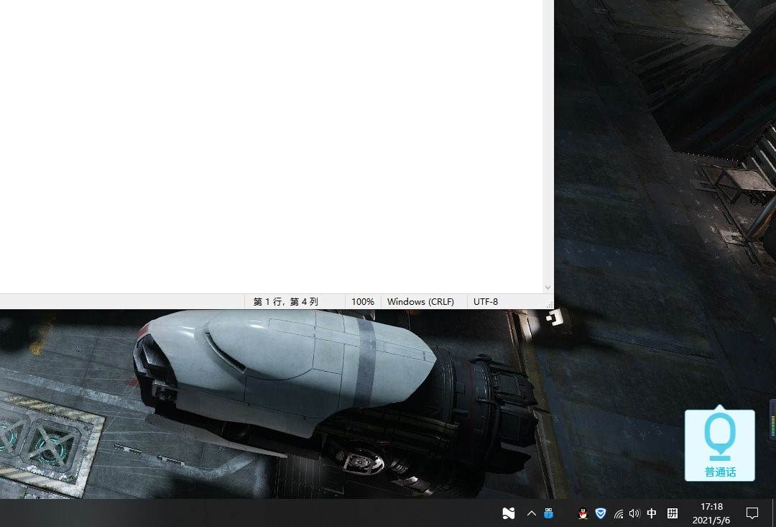The image size is (776, 527).
Task: Click the 100% zoom status entry
Action: [363, 302]
